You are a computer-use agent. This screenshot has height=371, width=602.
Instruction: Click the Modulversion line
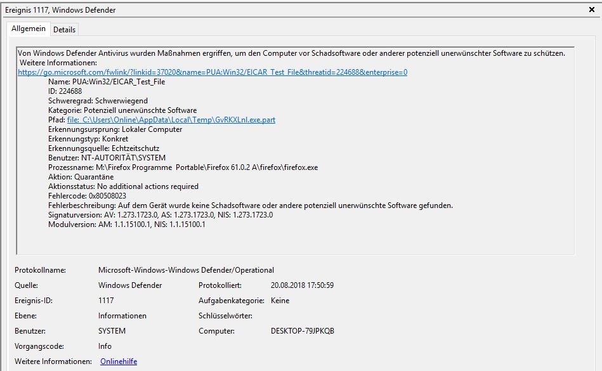coord(127,225)
